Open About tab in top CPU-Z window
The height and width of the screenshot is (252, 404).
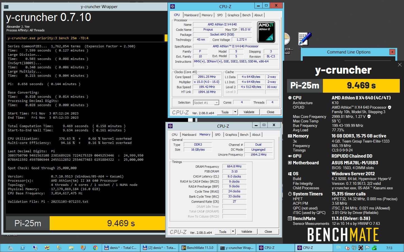pos(258,15)
